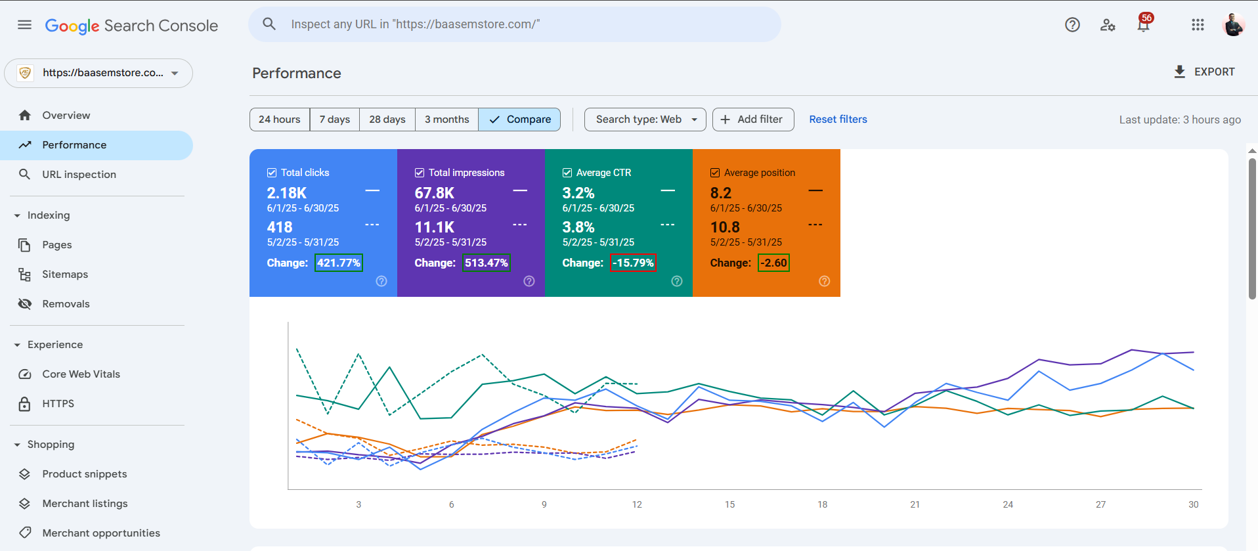Select the 3 months date range
This screenshot has width=1258, height=551.
pyautogui.click(x=447, y=120)
